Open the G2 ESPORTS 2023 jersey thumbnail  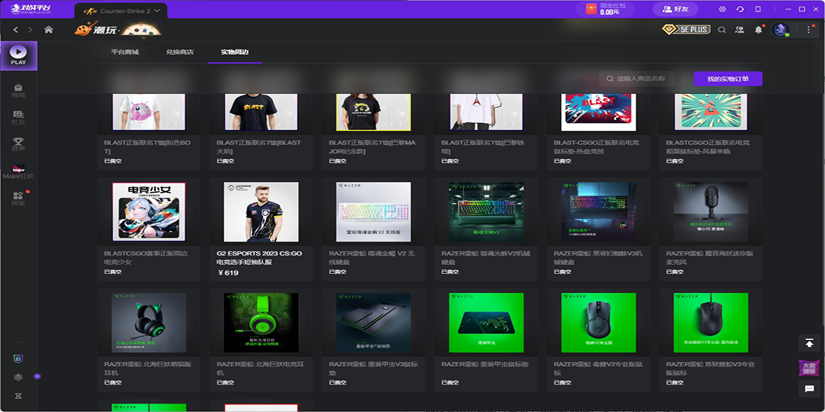[261, 212]
